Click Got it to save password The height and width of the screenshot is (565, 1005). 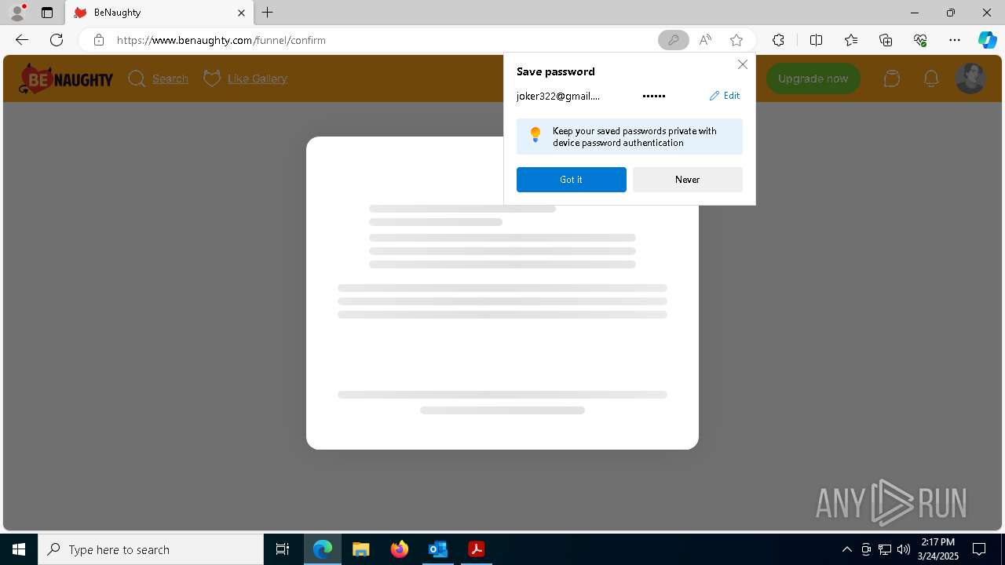(572, 180)
